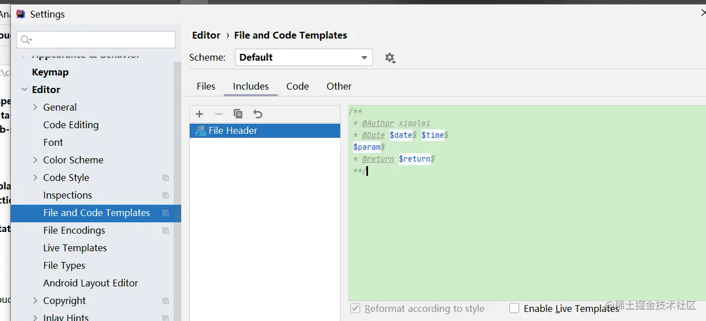Viewport: 706px width, 321px height.
Task: Click project-level icon beside Copyright
Action: (165, 301)
